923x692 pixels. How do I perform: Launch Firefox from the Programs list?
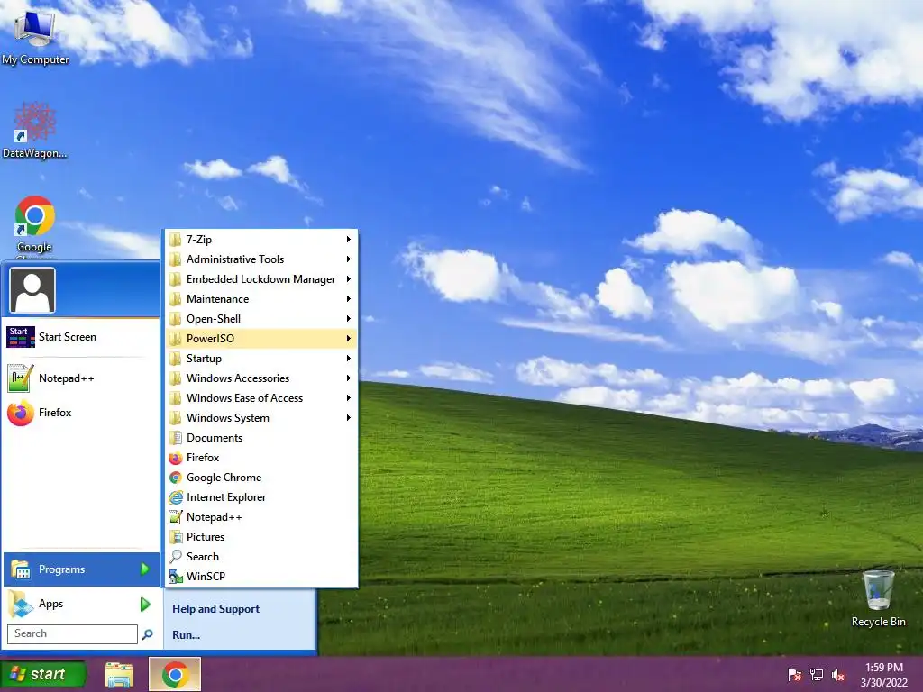click(x=260, y=458)
